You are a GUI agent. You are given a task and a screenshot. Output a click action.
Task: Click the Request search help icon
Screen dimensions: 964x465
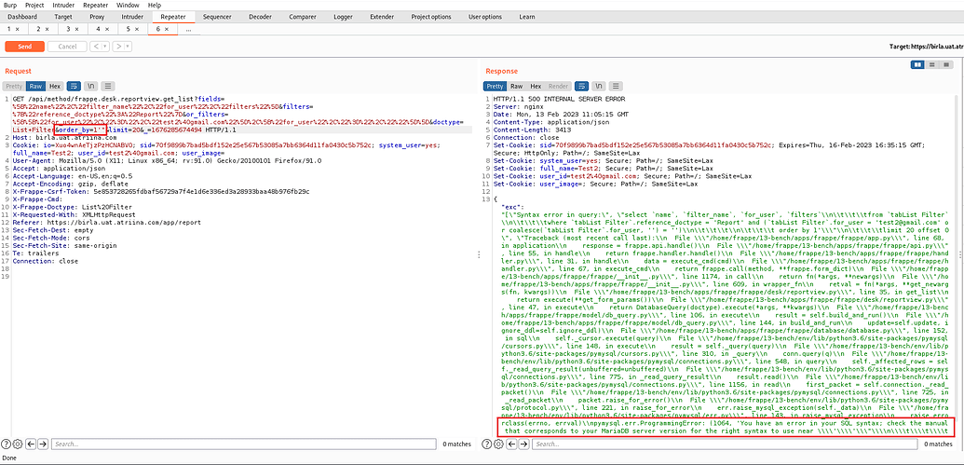click(x=7, y=444)
